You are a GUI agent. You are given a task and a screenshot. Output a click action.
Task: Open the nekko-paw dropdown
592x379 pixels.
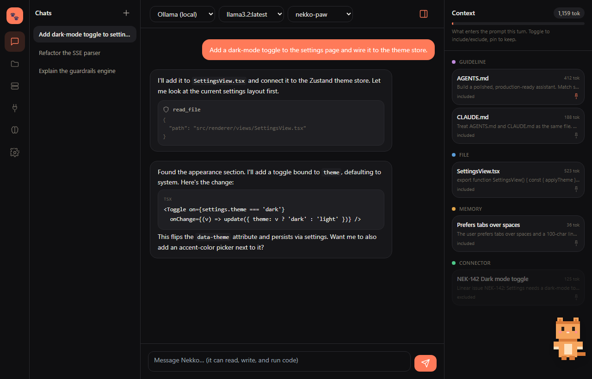(320, 14)
